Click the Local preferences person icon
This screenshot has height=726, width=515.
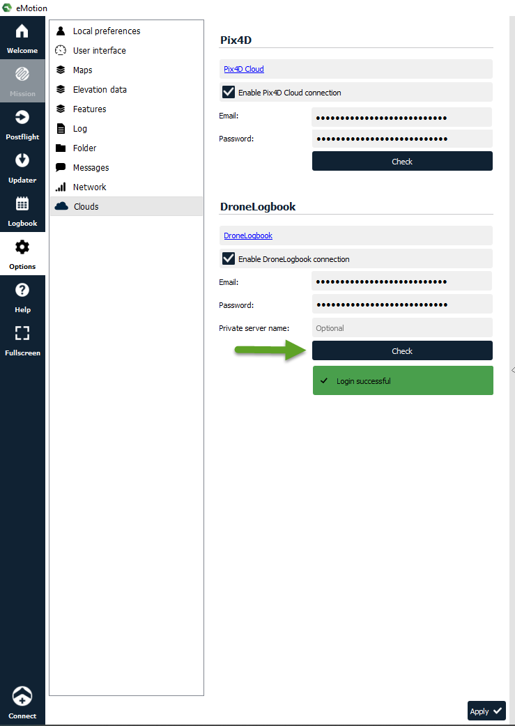61,31
